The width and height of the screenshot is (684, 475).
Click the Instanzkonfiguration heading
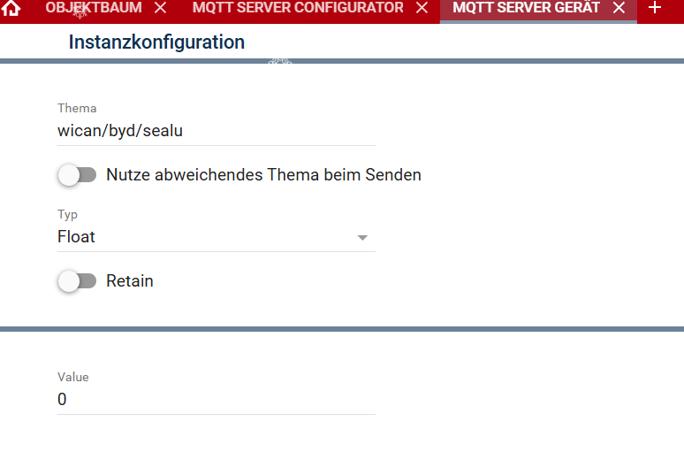[x=156, y=42]
